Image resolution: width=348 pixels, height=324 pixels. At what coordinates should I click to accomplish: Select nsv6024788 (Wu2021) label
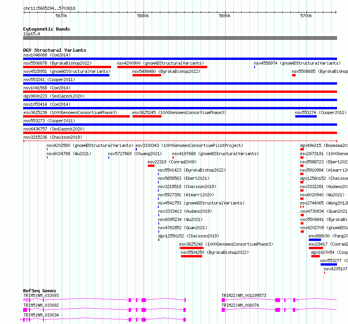click(x=69, y=154)
